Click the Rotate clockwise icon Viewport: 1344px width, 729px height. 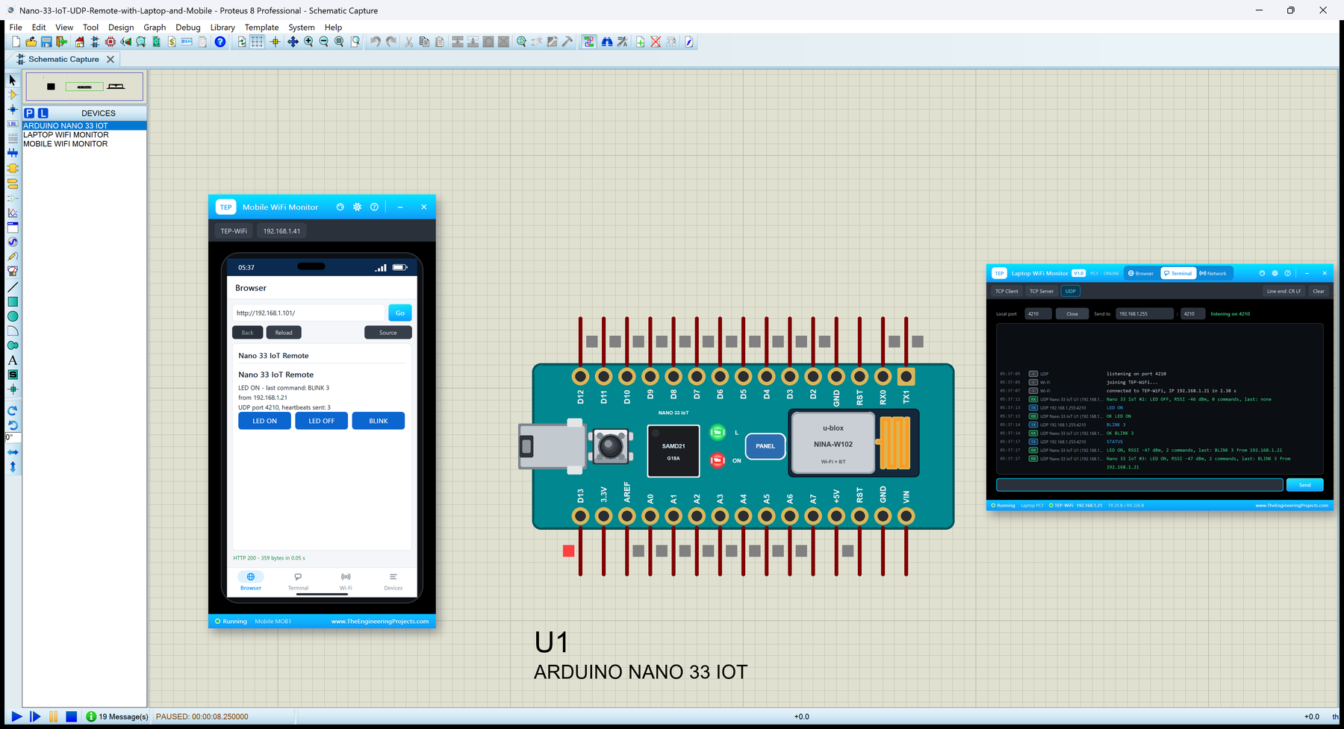tap(13, 410)
